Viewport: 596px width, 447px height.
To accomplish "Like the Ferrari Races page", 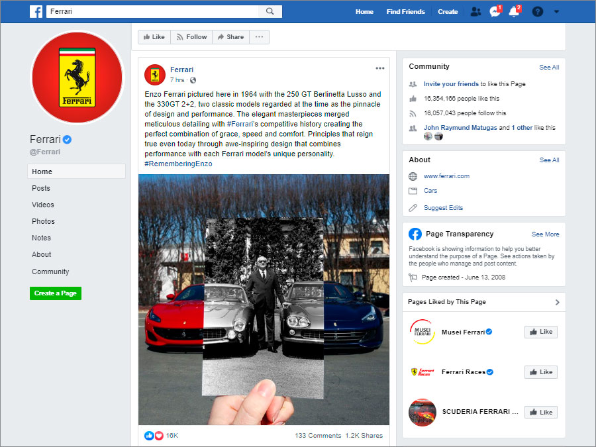I will coord(541,372).
